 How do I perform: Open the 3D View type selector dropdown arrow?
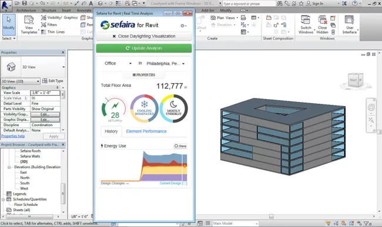pyautogui.click(x=63, y=67)
